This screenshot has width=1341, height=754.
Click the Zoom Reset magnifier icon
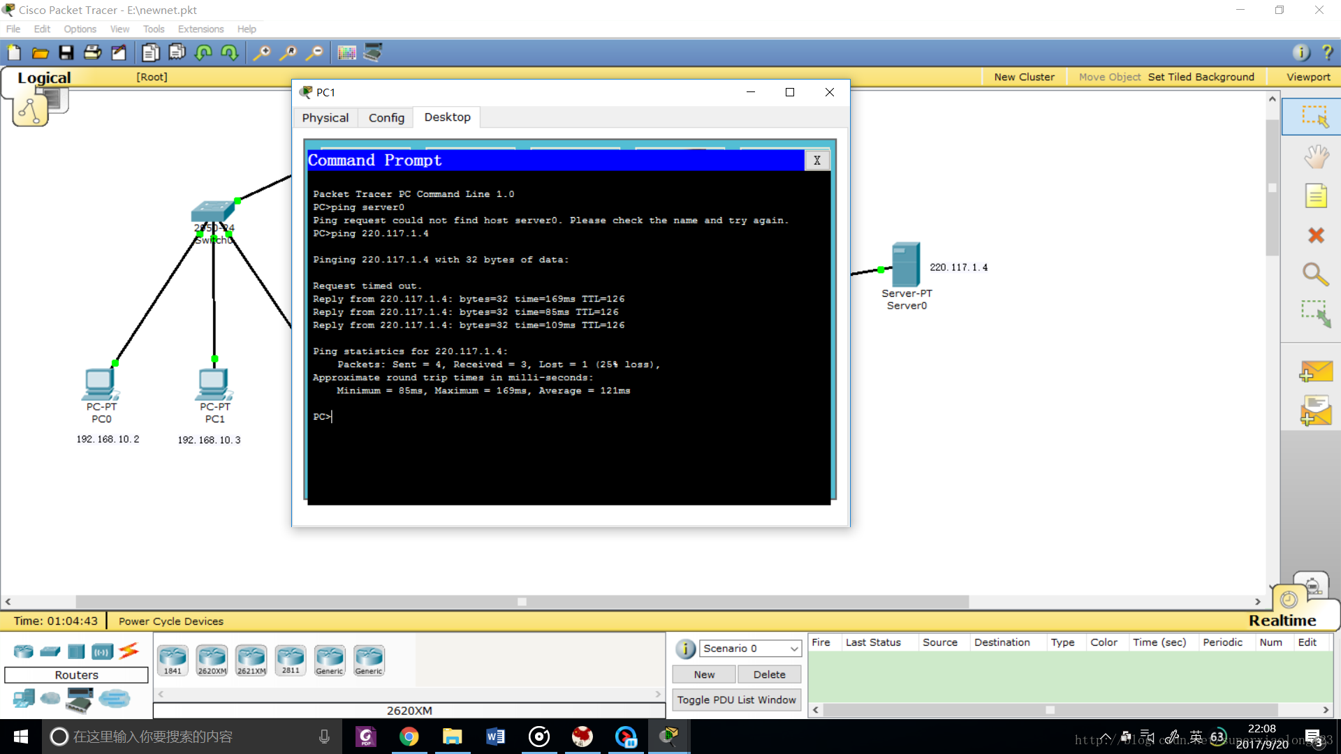(x=288, y=52)
